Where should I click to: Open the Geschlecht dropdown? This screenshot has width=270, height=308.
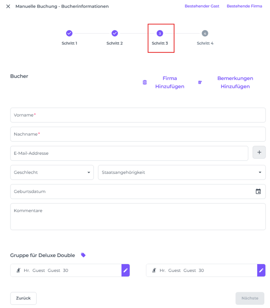[52, 172]
